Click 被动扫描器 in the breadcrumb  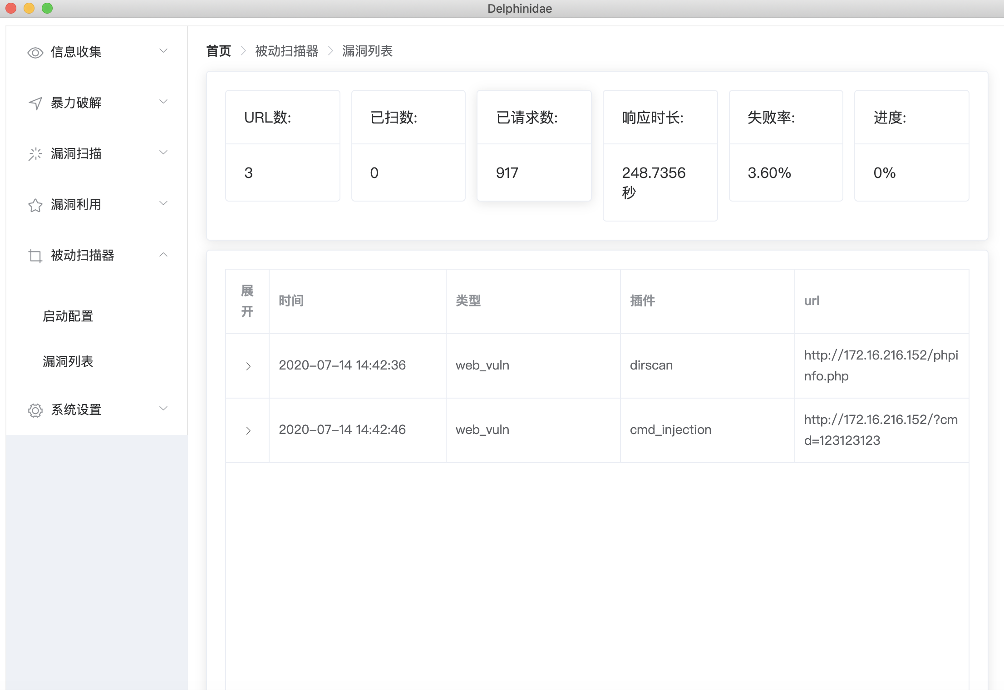(287, 51)
